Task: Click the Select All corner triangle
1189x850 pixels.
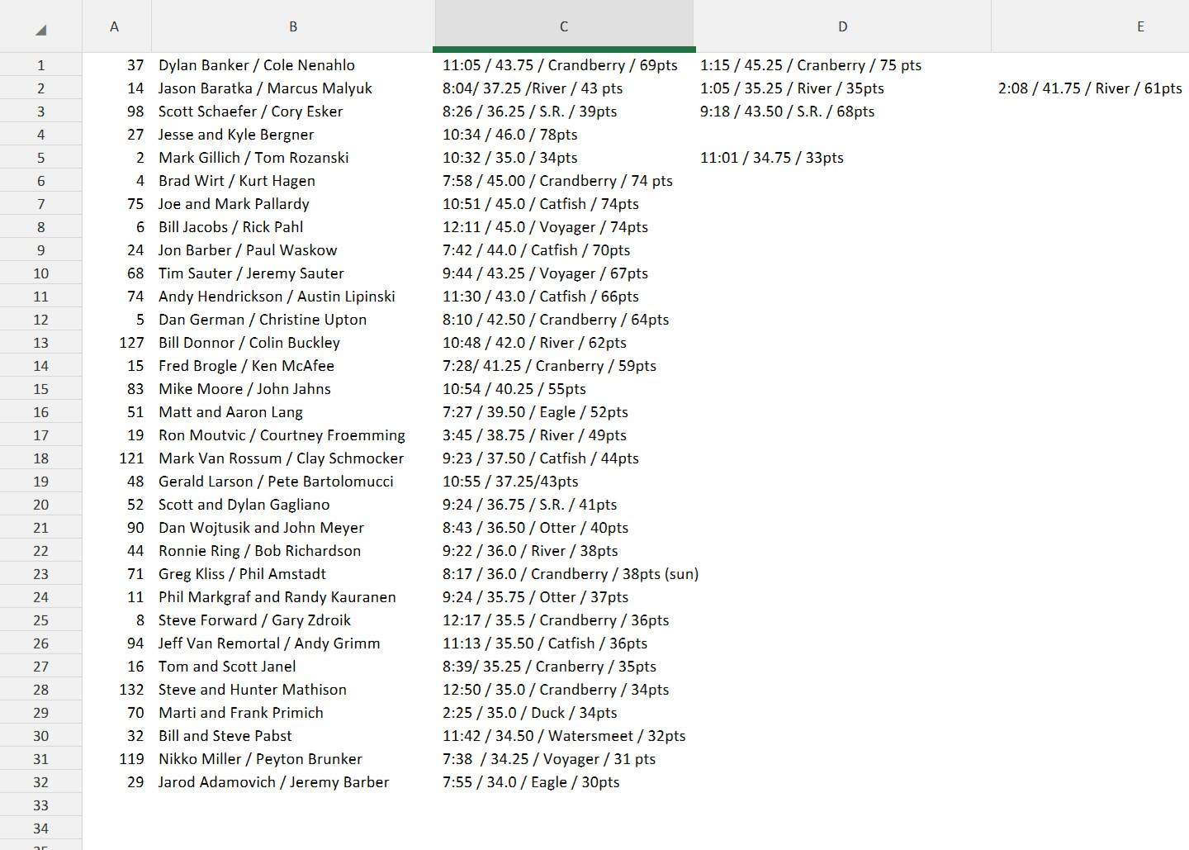Action: [x=40, y=30]
